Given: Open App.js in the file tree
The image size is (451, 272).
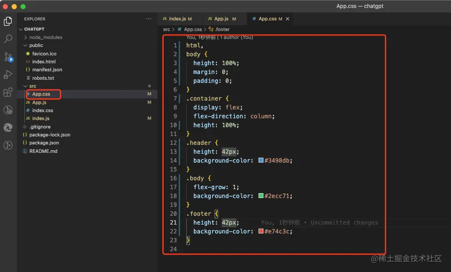Looking at the screenshot, I should 39,102.
